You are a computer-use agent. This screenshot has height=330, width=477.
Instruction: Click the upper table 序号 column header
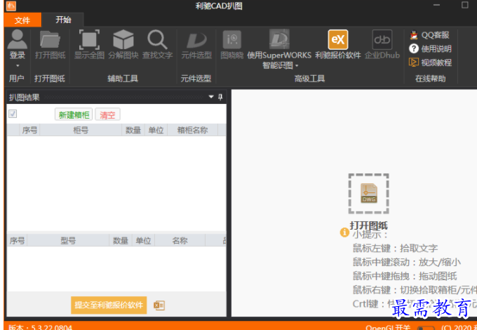click(29, 131)
